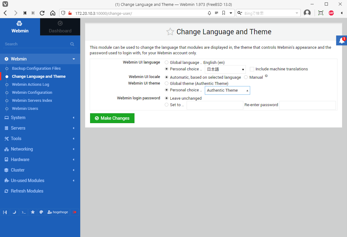Select Personal choice language radio
Viewport: 347px width, 237px height.
(167, 69)
